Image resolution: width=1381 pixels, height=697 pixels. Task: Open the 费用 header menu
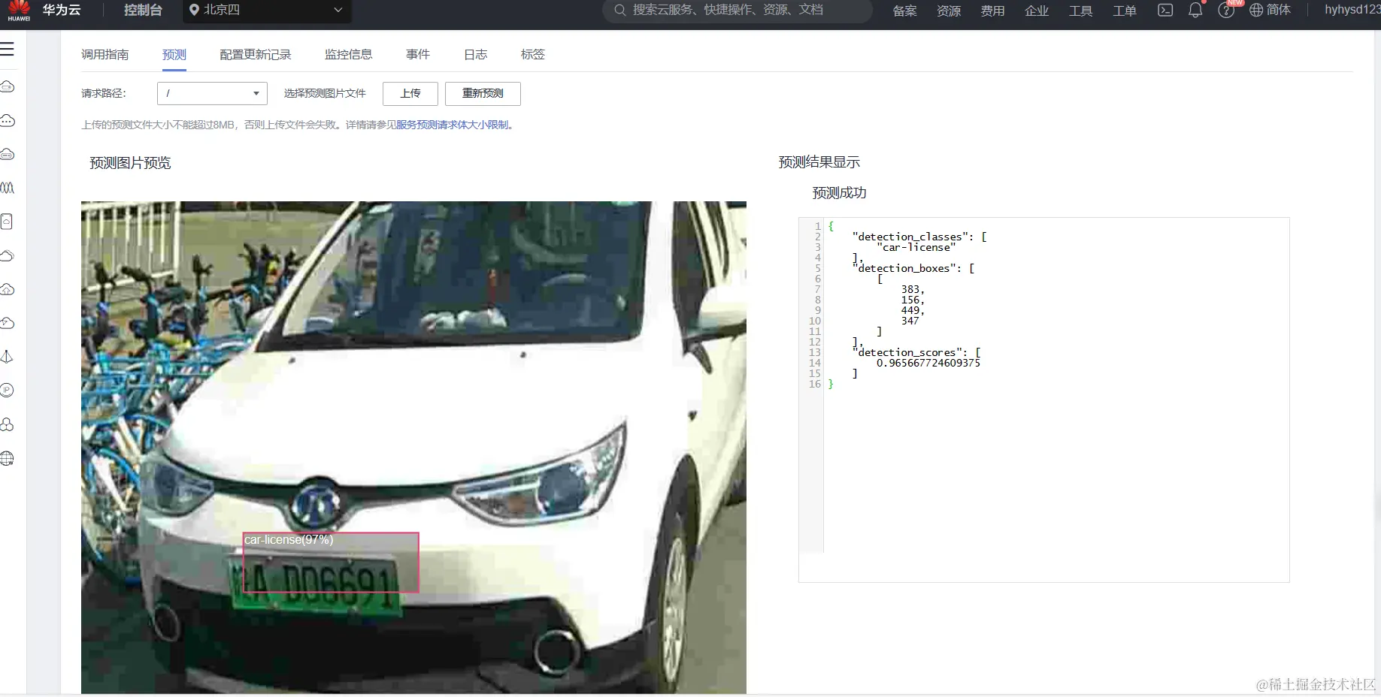tap(993, 11)
